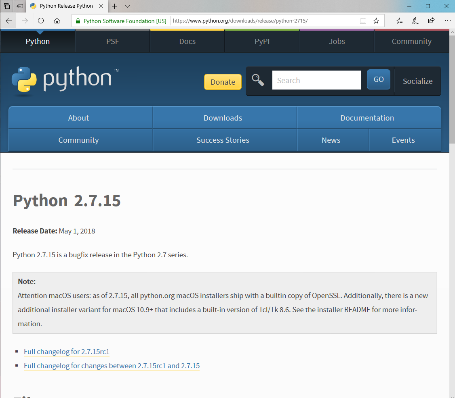Show tab previews chevron
The height and width of the screenshot is (398, 455).
pos(127,6)
